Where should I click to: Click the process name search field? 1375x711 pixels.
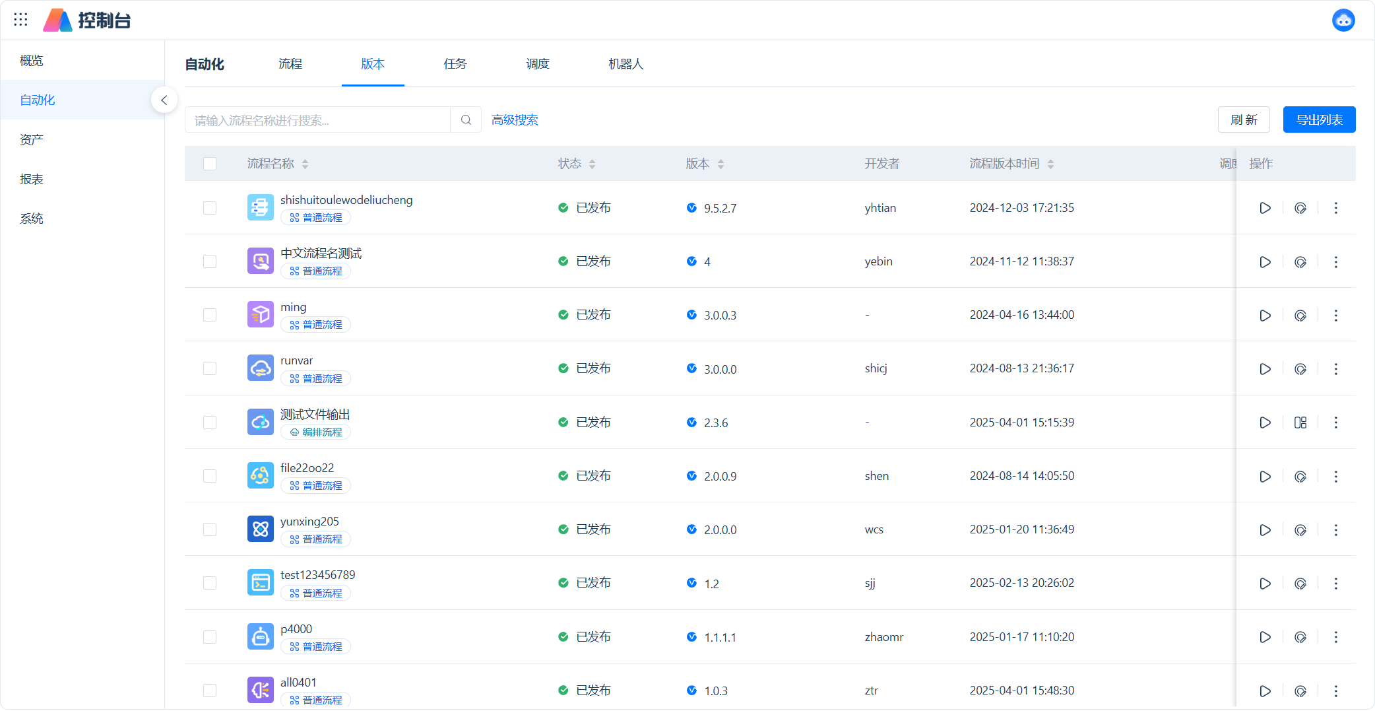318,120
